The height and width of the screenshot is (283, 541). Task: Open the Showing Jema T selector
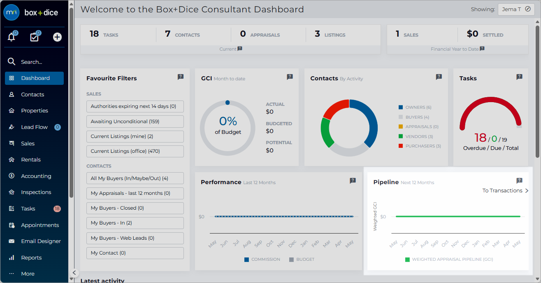516,9
